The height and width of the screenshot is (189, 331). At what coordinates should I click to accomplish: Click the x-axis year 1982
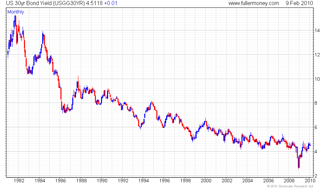click(x=19, y=181)
